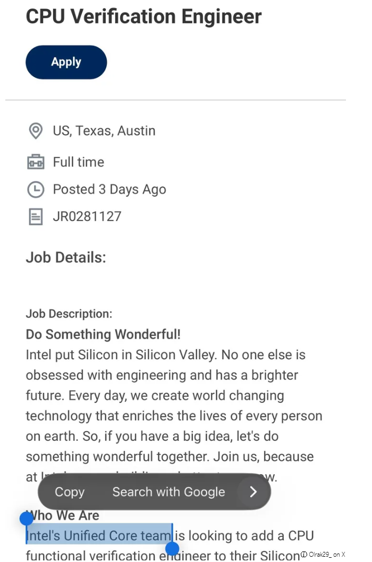
Task: Click the briefcase Full time icon
Action: 36,162
